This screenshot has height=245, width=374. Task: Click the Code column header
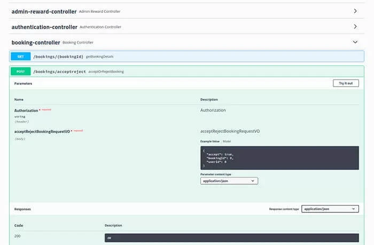[19, 225]
